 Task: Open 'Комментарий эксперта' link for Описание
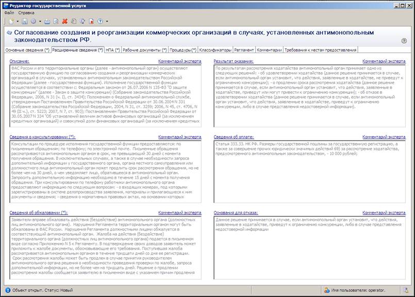(x=180, y=61)
